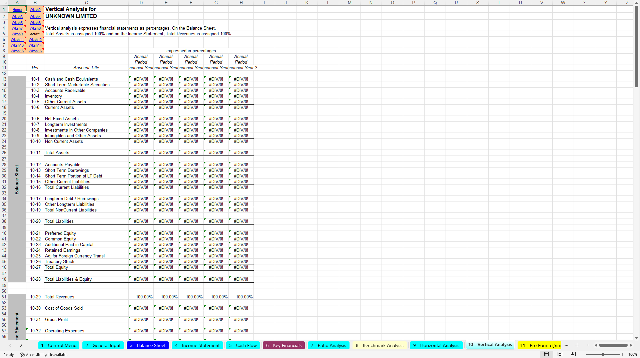Follow the Wksh11 link
Image resolution: width=640 pixels, height=358 pixels.
coord(17,40)
